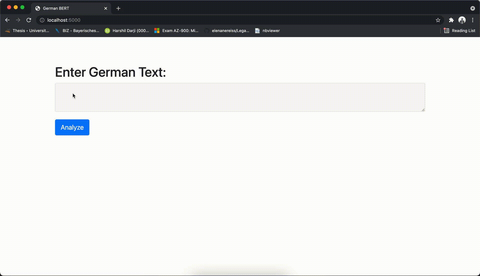Viewport: 480px width, 276px height.
Task: Open the Thesis Universit... bookmark
Action: [x=27, y=30]
